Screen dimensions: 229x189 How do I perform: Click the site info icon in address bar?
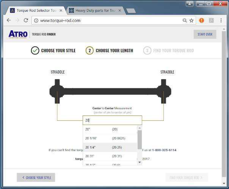pos(36,20)
